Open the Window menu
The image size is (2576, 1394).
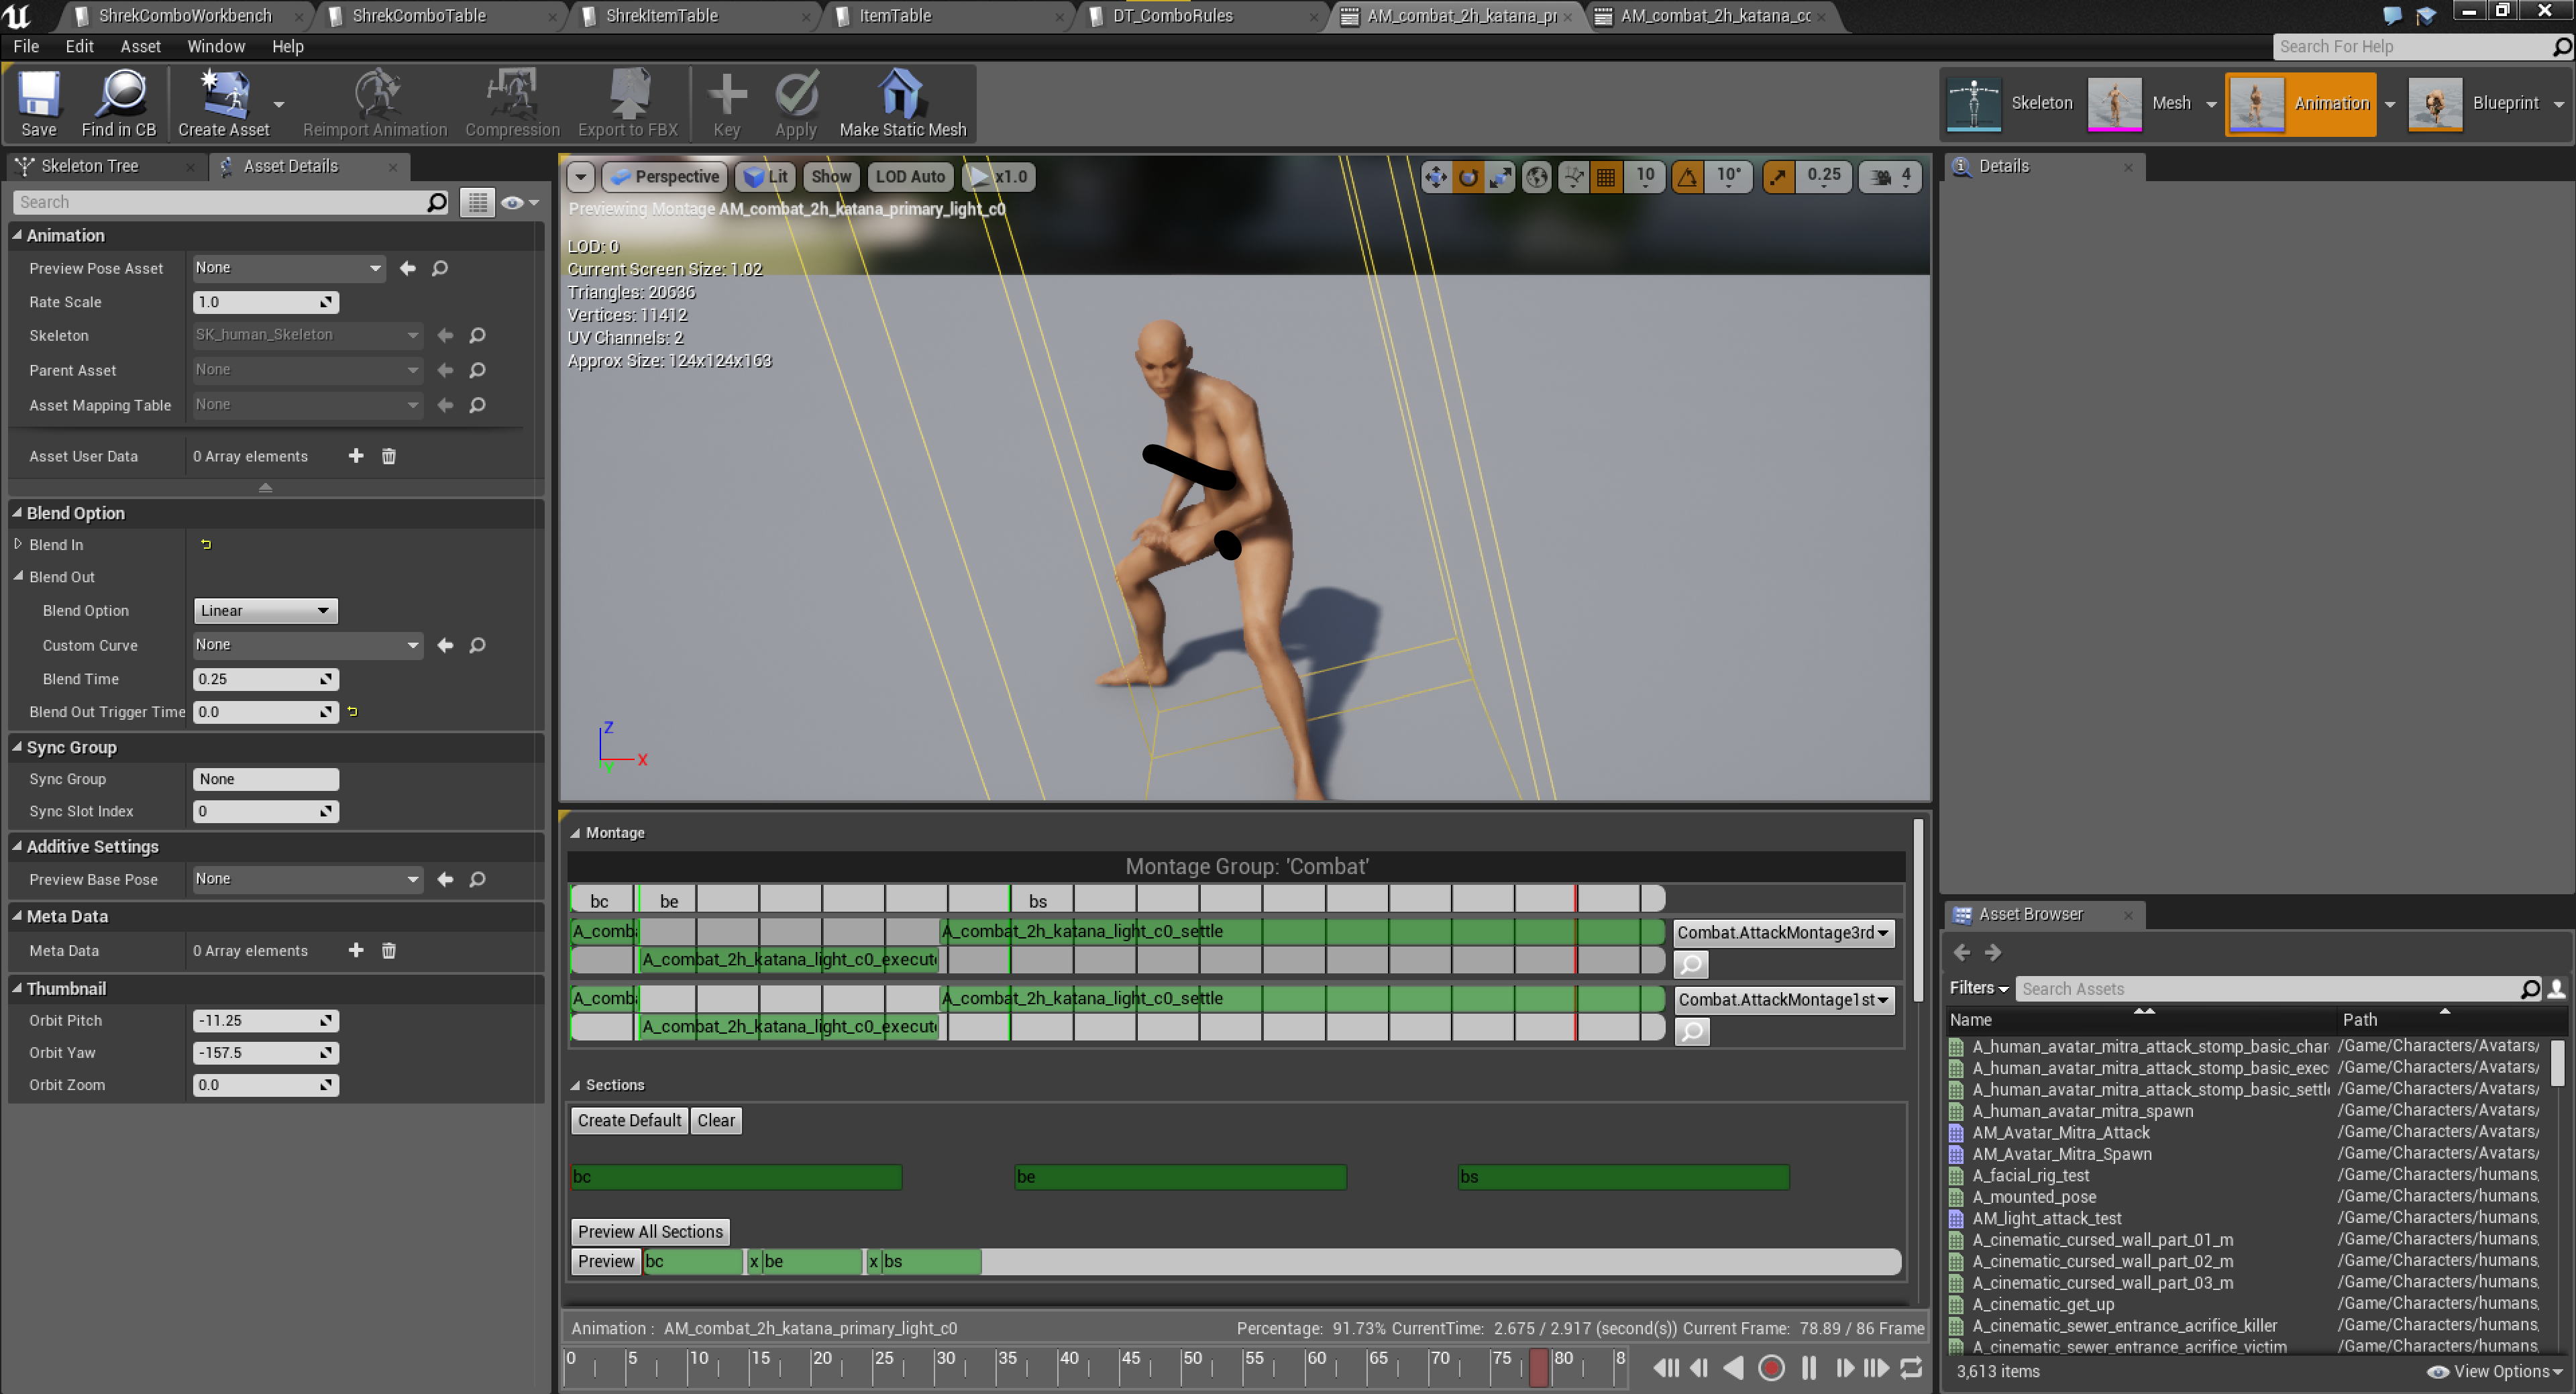pos(215,46)
